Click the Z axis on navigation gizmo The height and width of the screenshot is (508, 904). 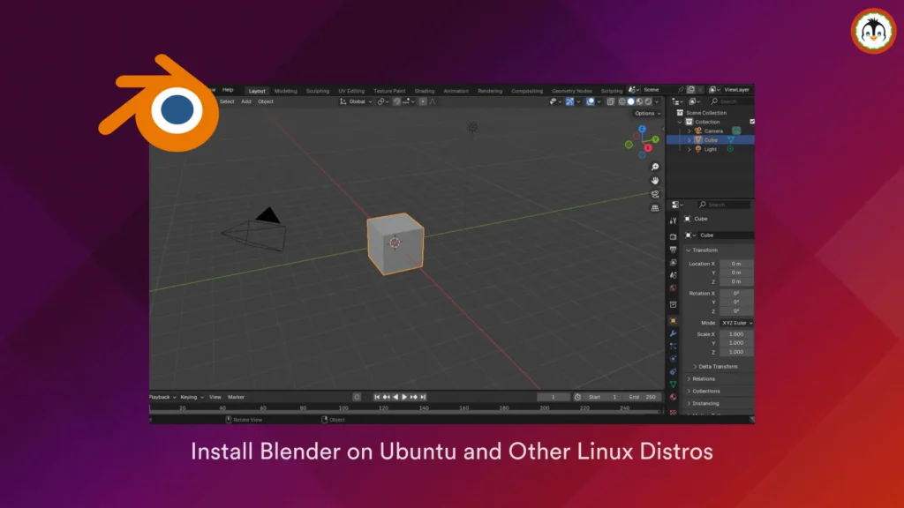pyautogui.click(x=643, y=129)
